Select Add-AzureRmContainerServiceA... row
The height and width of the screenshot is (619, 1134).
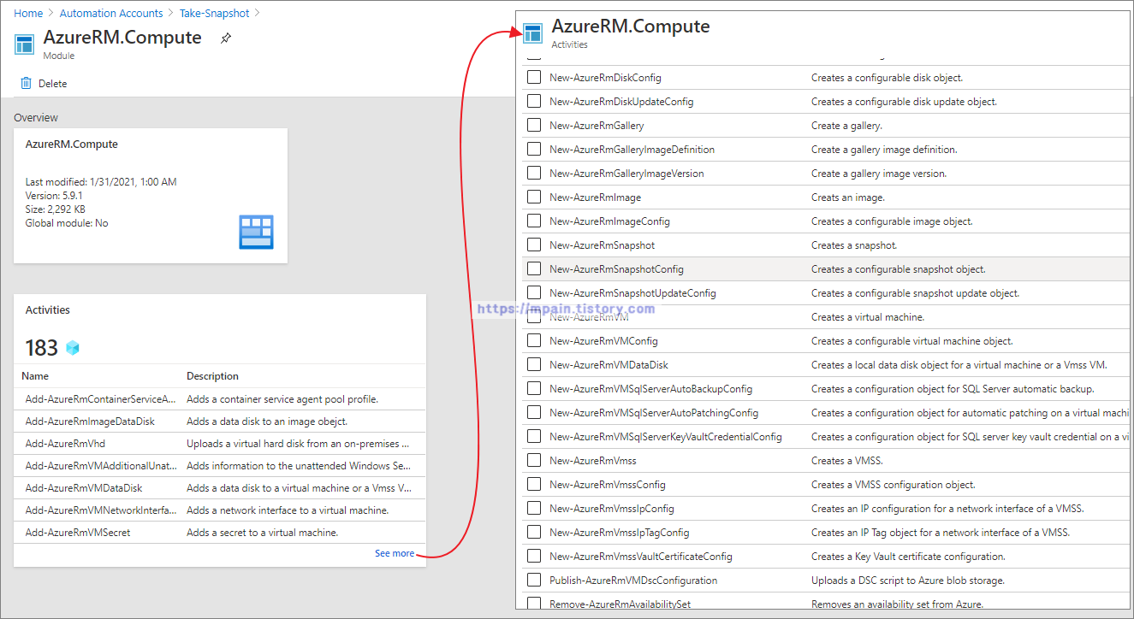220,399
